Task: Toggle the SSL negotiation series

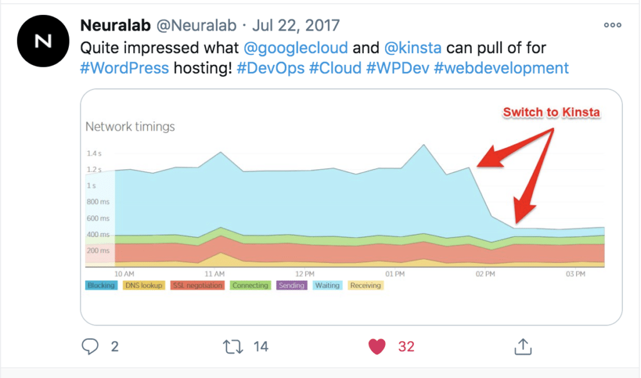Action: pos(198,285)
